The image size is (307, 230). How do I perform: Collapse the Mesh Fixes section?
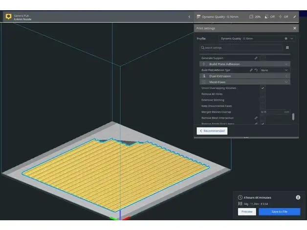(245, 82)
